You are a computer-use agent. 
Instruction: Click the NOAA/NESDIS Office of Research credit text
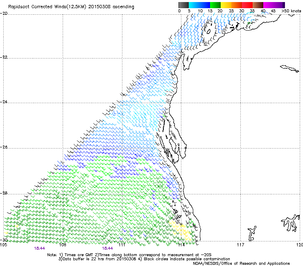pos(241,264)
